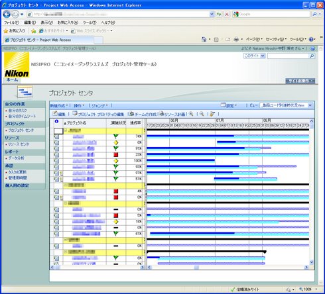Open the 表示 menu in menu bar

46,23
